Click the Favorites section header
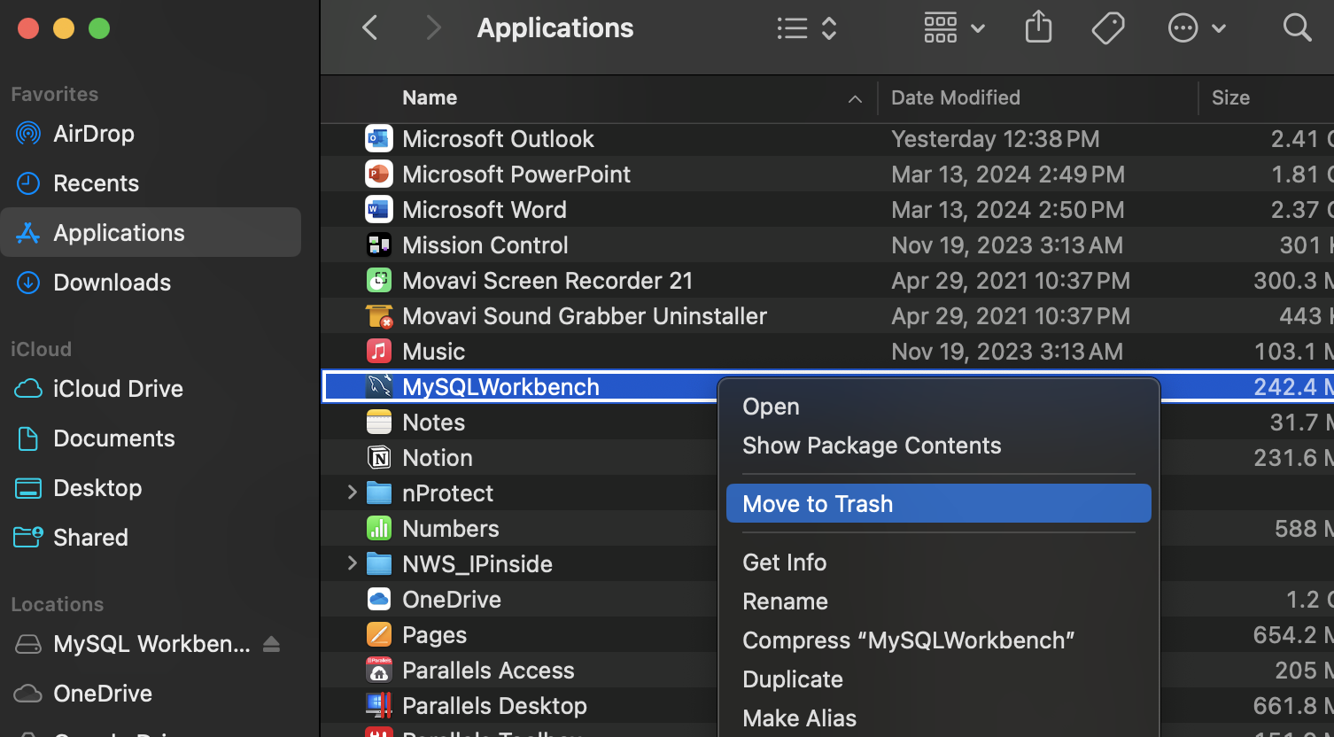 point(55,94)
